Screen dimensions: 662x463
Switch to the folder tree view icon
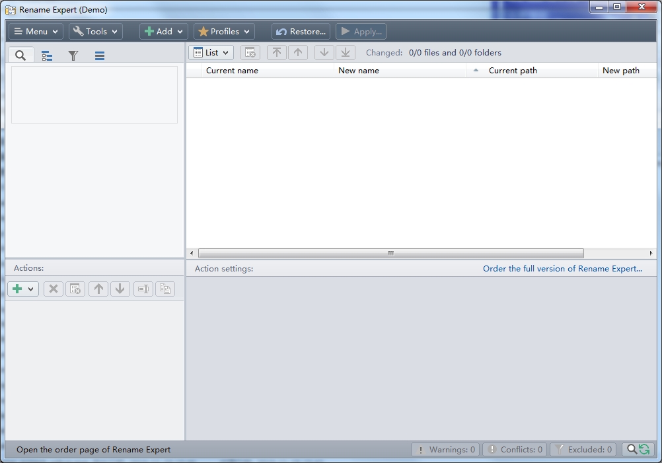pyautogui.click(x=47, y=55)
